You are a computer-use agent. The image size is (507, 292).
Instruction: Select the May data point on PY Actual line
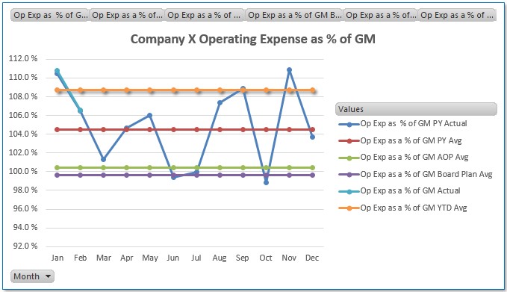(x=149, y=116)
